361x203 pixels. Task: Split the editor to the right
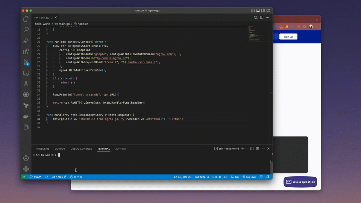click(262, 18)
